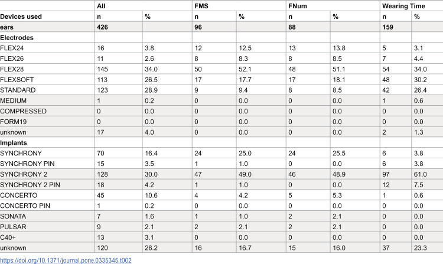Click the C40+ row label
Viewport: 443px width, 264px height.
[8, 237]
